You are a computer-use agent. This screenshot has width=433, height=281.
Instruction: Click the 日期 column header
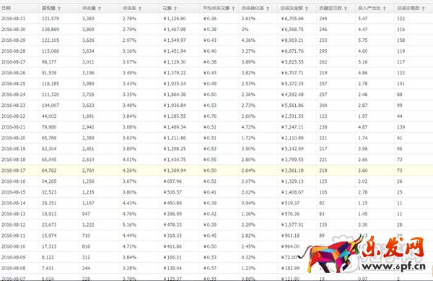pos(6,8)
